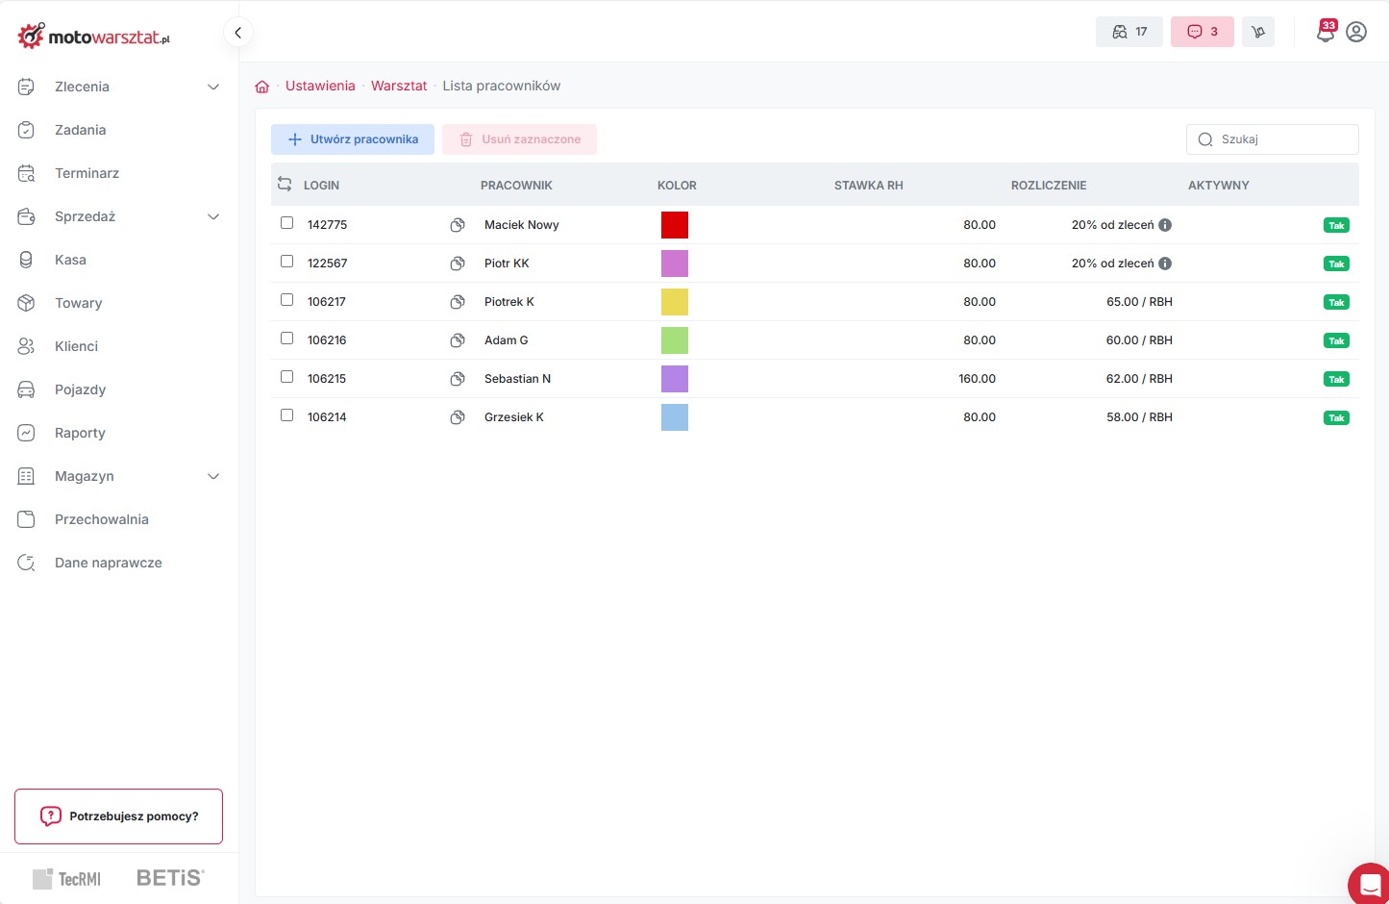Viewport: 1389px width, 904px height.
Task: Collapse the sidebar with the arrow button
Action: [x=237, y=32]
